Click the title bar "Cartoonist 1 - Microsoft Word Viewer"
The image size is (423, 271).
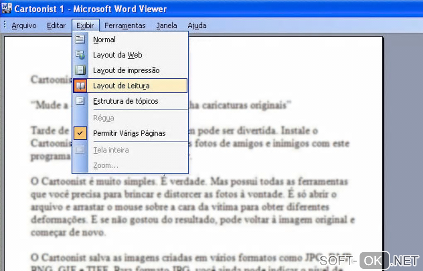pyautogui.click(x=90, y=9)
